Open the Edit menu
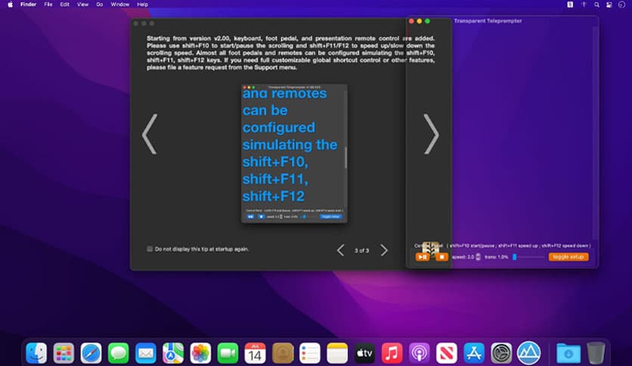Image resolution: width=632 pixels, height=366 pixels. click(x=64, y=5)
